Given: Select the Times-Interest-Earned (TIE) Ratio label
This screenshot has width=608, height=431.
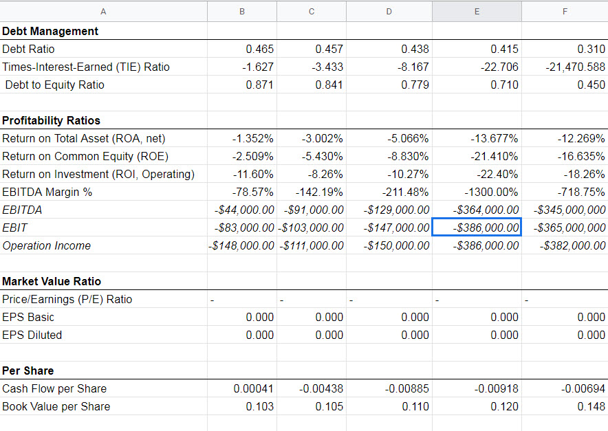Looking at the screenshot, I should tap(76, 67).
